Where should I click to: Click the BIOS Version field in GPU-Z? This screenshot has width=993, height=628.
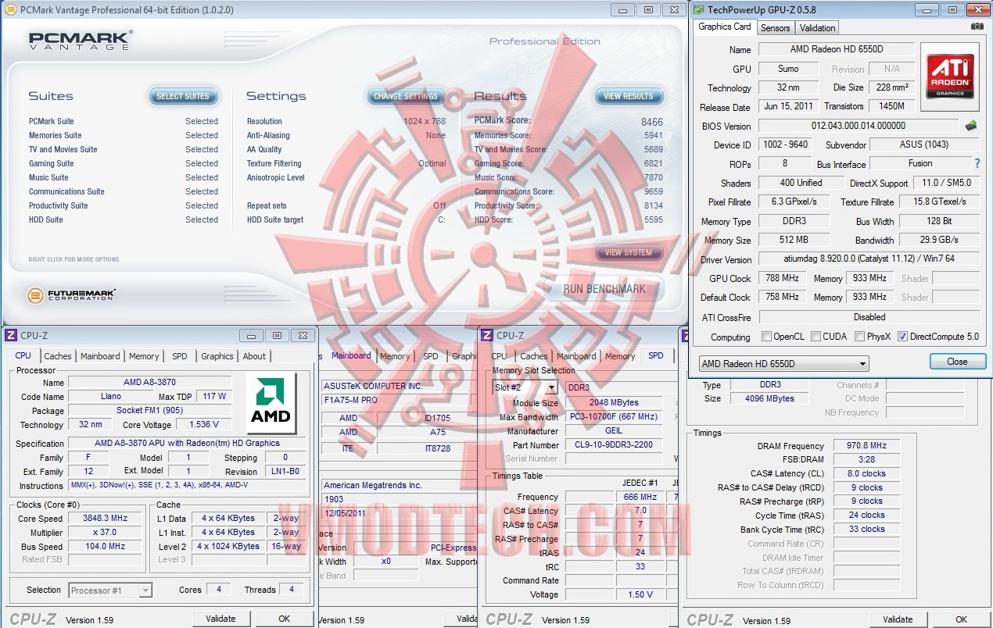coord(858,126)
